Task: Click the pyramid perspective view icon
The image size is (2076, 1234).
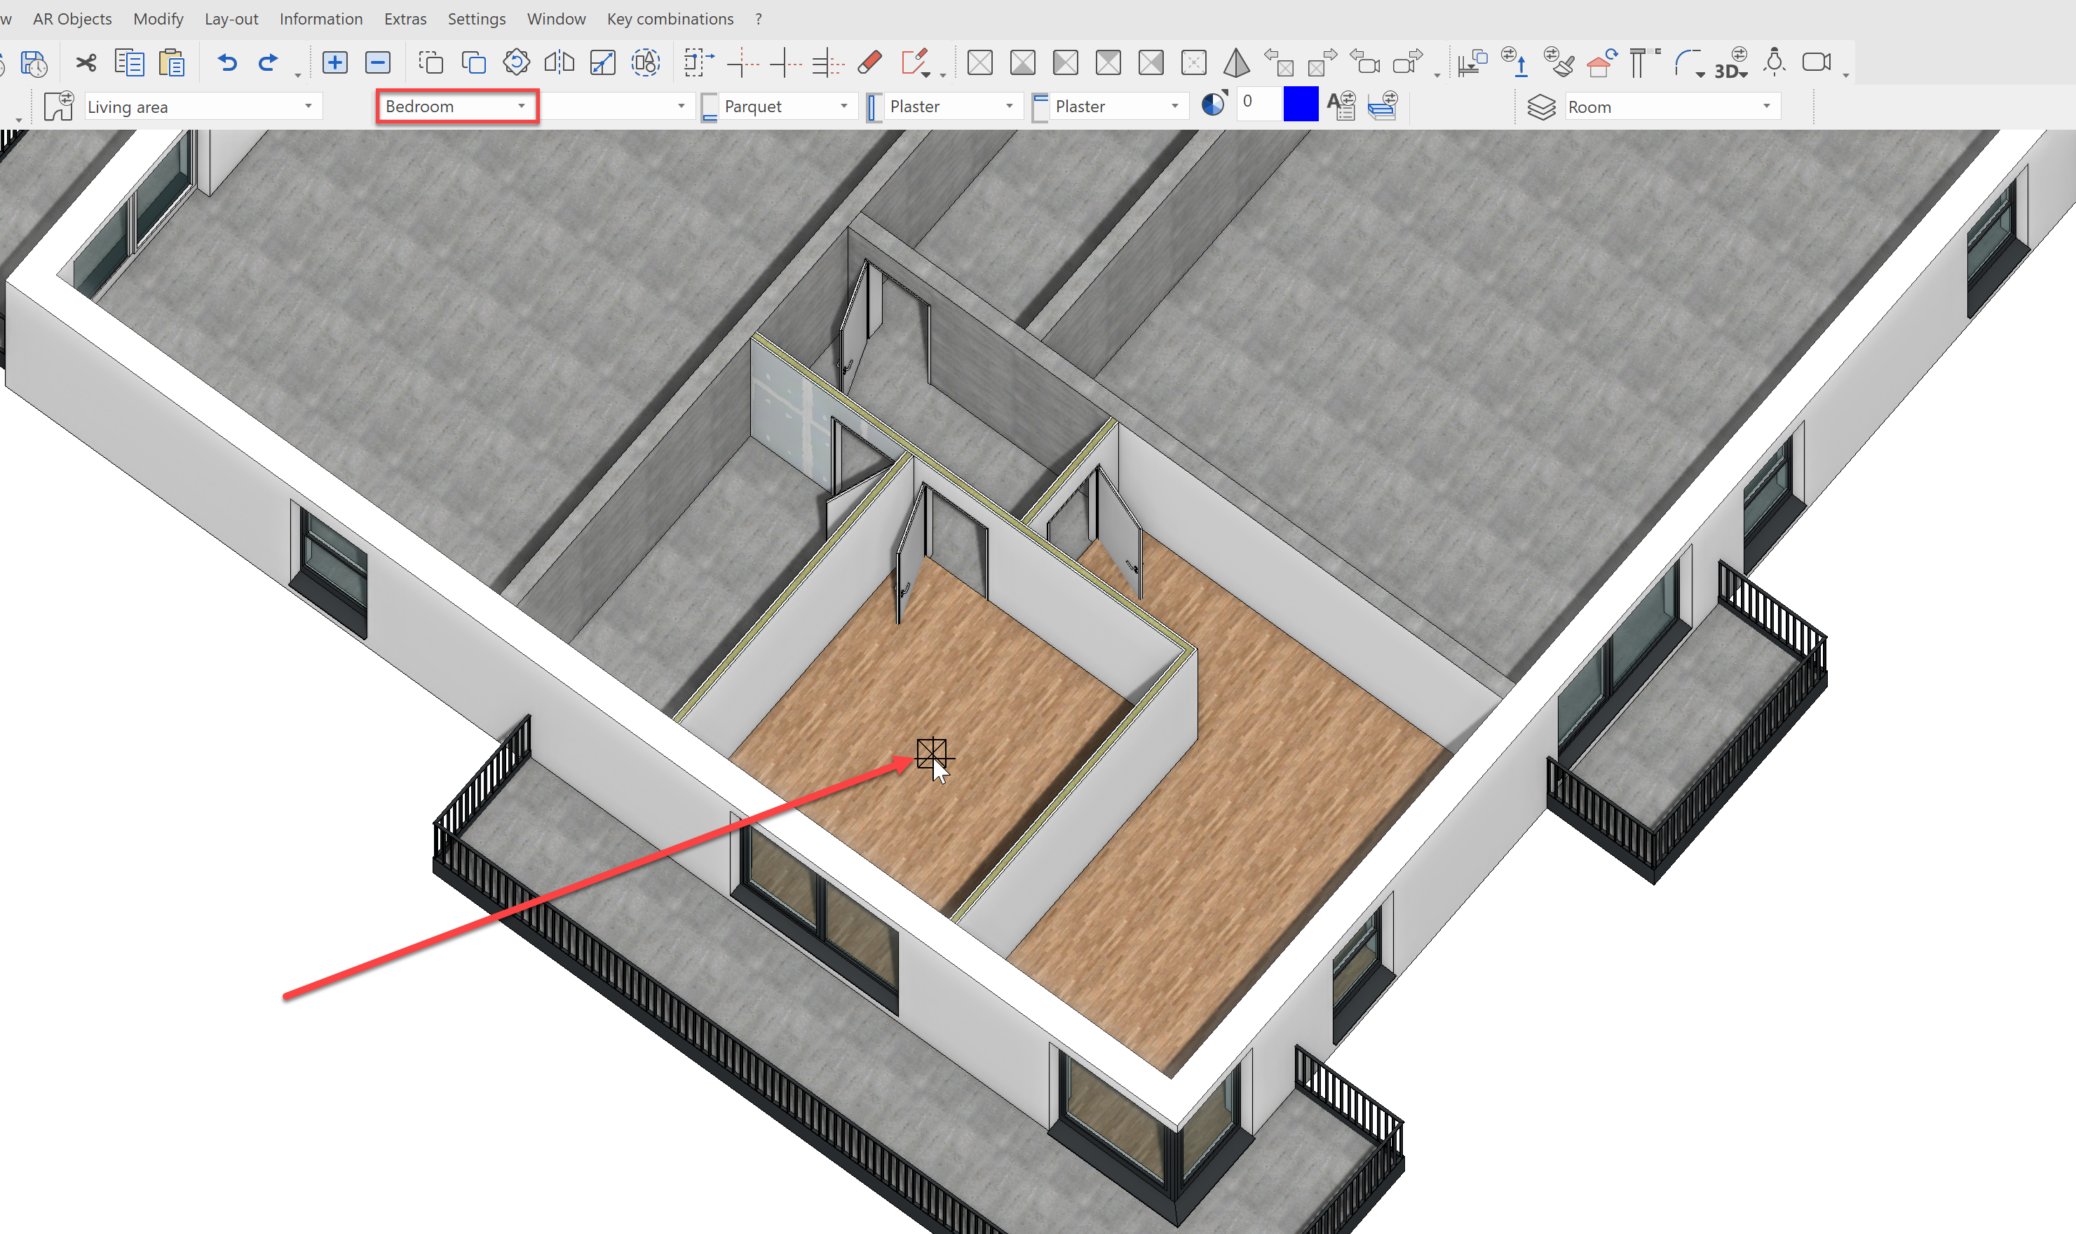Action: [x=1236, y=62]
